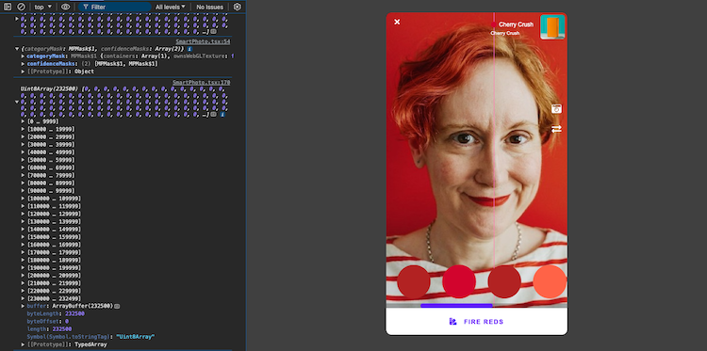
Task: Click the camera capture icon on the photo
Action: tap(556, 109)
